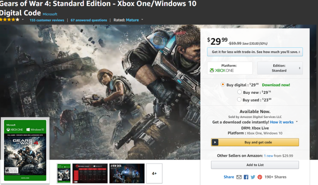Share on Pinterest icon
This screenshot has height=185, width=318.
pyautogui.click(x=260, y=177)
